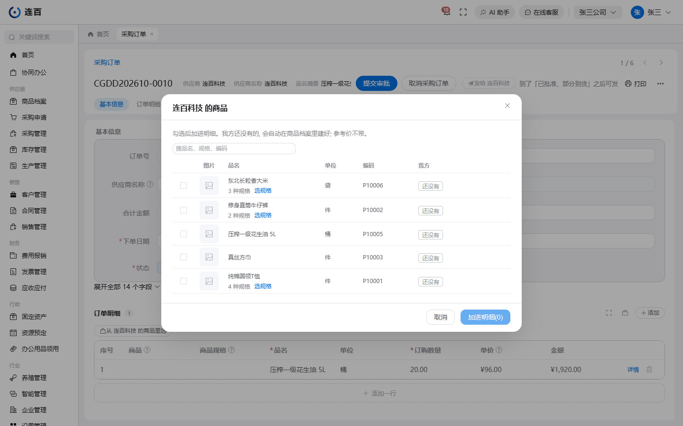This screenshot has height=426, width=683.
Task: Tick checkbox for 东北长粒香大米 product
Action: click(x=184, y=186)
